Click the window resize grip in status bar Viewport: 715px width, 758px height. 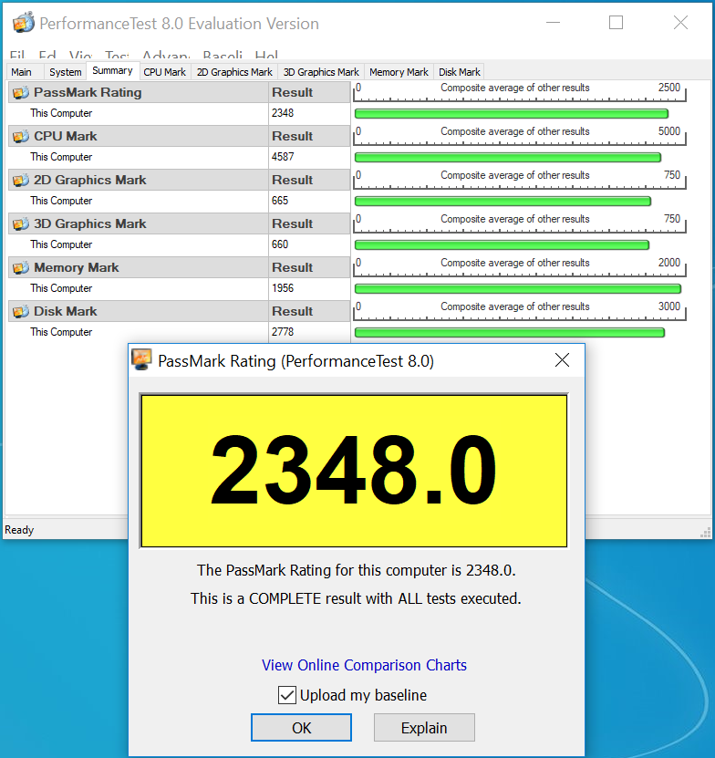[705, 533]
